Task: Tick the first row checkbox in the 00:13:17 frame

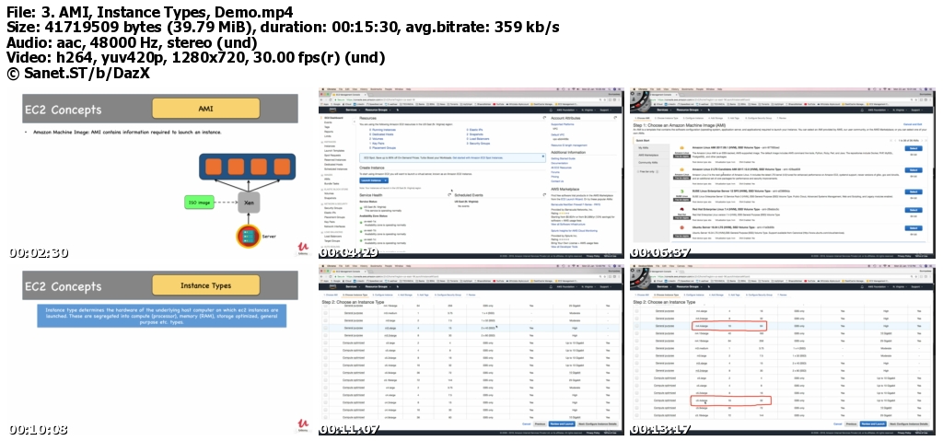Action: (x=636, y=313)
